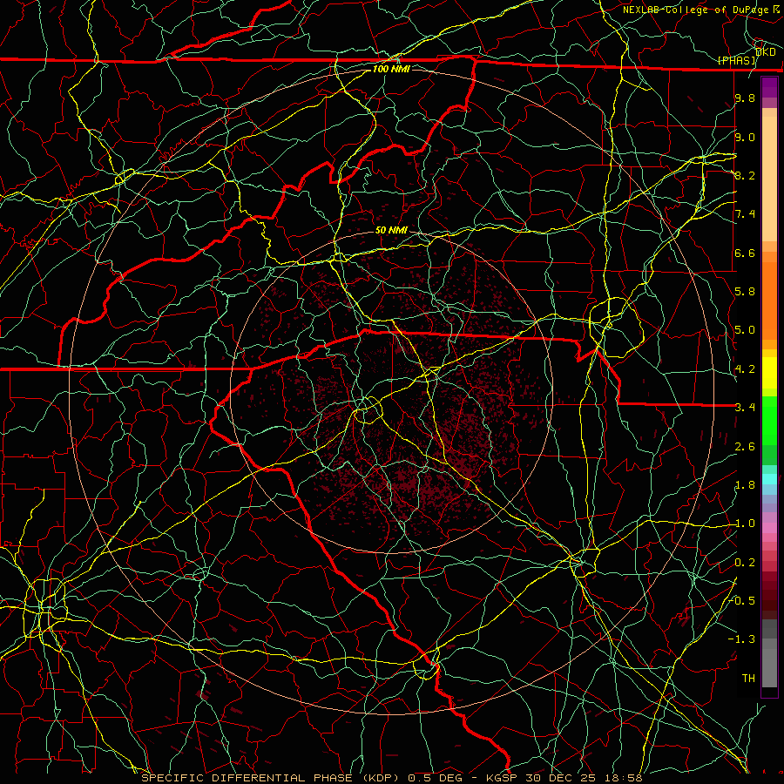
Task: Pick the cyan segment of the color bar
Action: click(769, 479)
